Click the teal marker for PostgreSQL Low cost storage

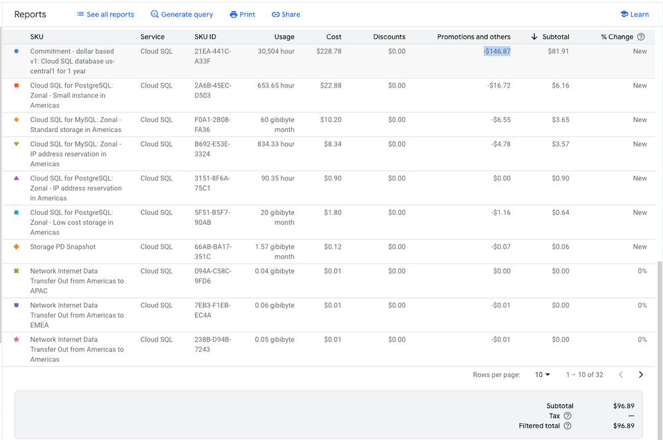[x=17, y=212]
